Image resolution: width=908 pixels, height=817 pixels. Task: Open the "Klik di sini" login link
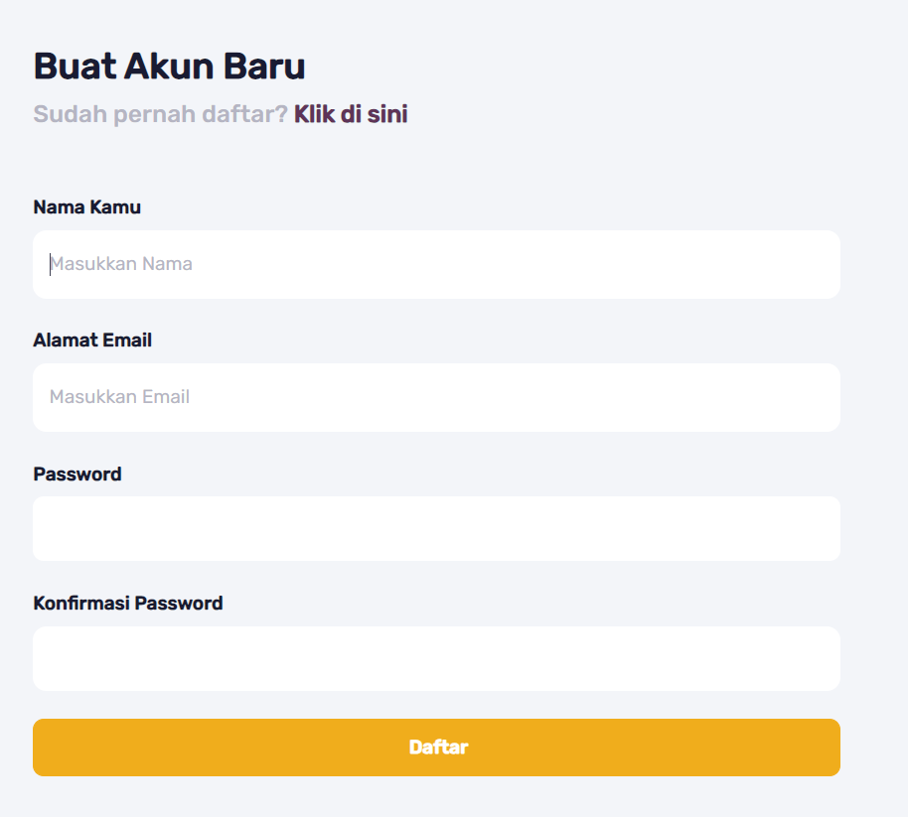[x=351, y=114]
